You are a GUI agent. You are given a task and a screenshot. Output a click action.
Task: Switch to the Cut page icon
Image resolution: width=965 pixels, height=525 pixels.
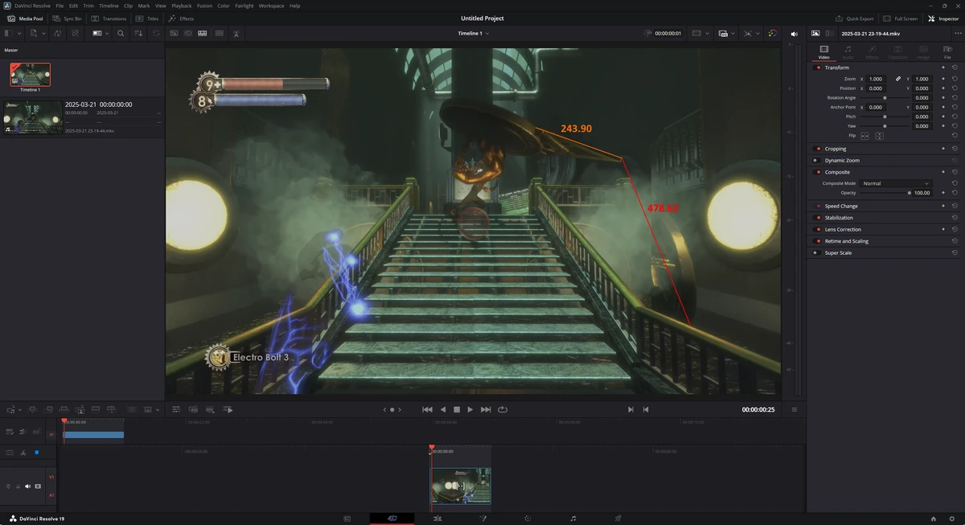click(392, 519)
